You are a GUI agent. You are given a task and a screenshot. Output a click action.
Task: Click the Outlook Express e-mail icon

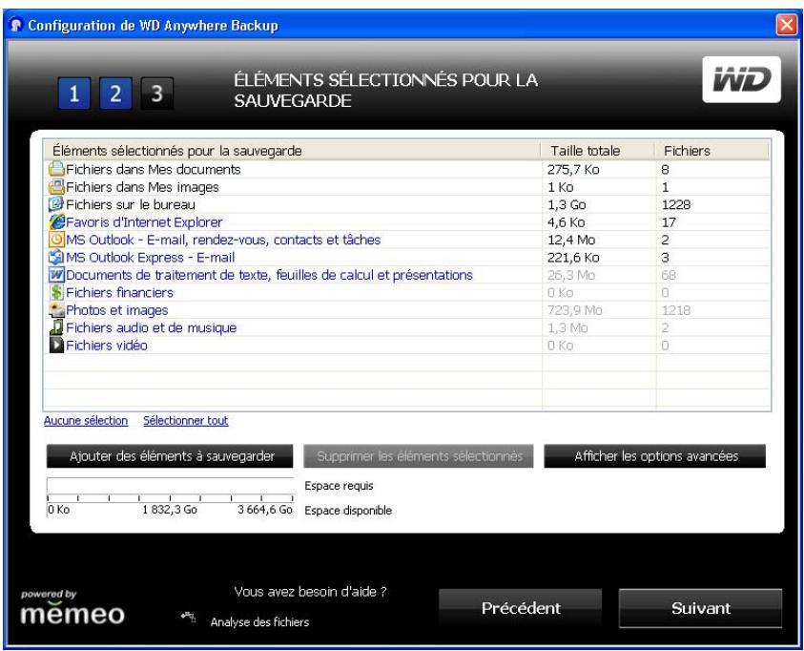[x=56, y=257]
